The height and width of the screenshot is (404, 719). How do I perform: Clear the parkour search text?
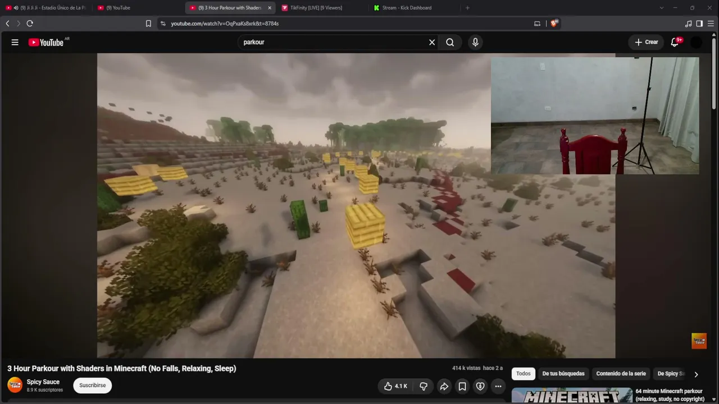pyautogui.click(x=432, y=42)
